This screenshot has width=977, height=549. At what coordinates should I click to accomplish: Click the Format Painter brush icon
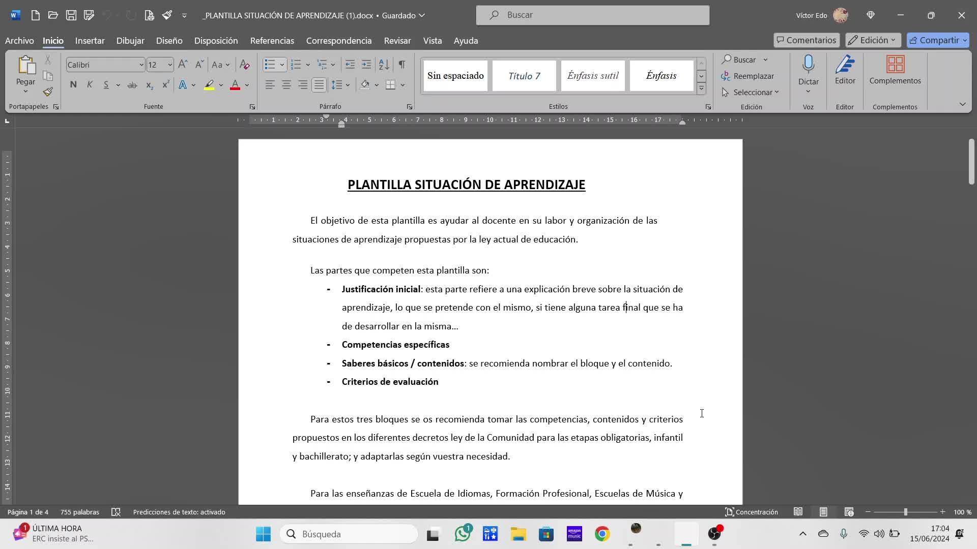[48, 92]
